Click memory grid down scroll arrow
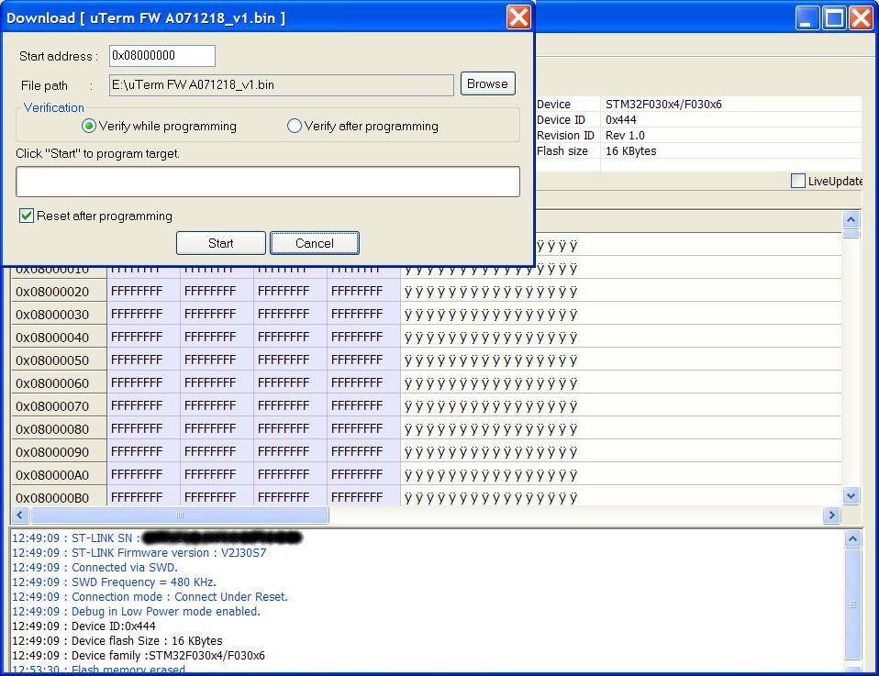879x676 pixels. pos(851,496)
